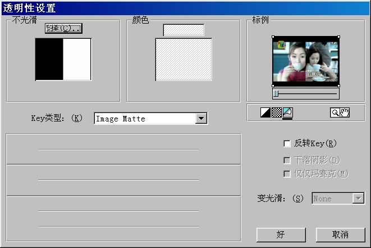Toggle the 仅仅玛赛克(M) checkbox
Screen dimensions: 371x248
pyautogui.click(x=287, y=174)
